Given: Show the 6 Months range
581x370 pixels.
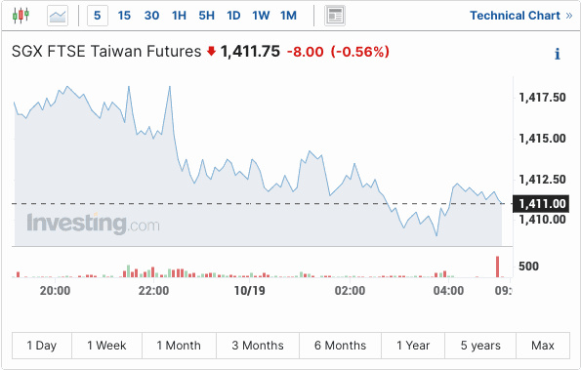Looking at the screenshot, I should [x=340, y=346].
